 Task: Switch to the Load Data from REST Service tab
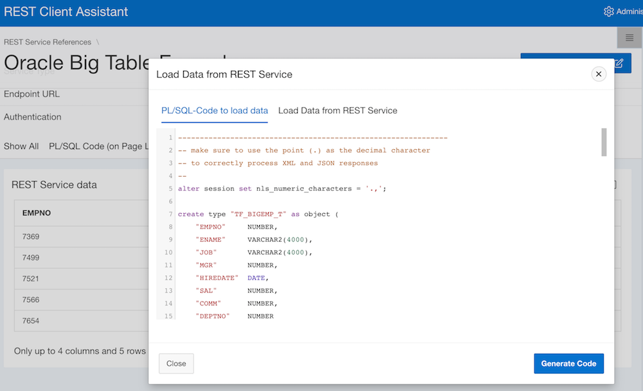point(337,110)
